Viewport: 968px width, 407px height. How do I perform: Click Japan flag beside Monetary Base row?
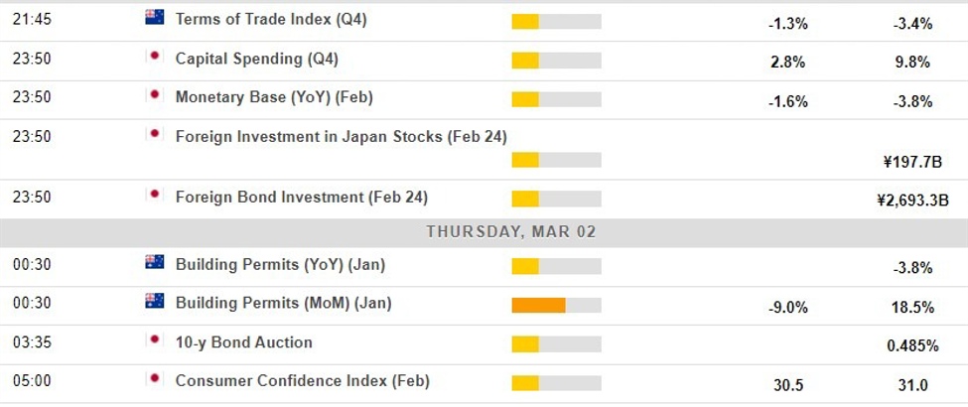pos(154,95)
